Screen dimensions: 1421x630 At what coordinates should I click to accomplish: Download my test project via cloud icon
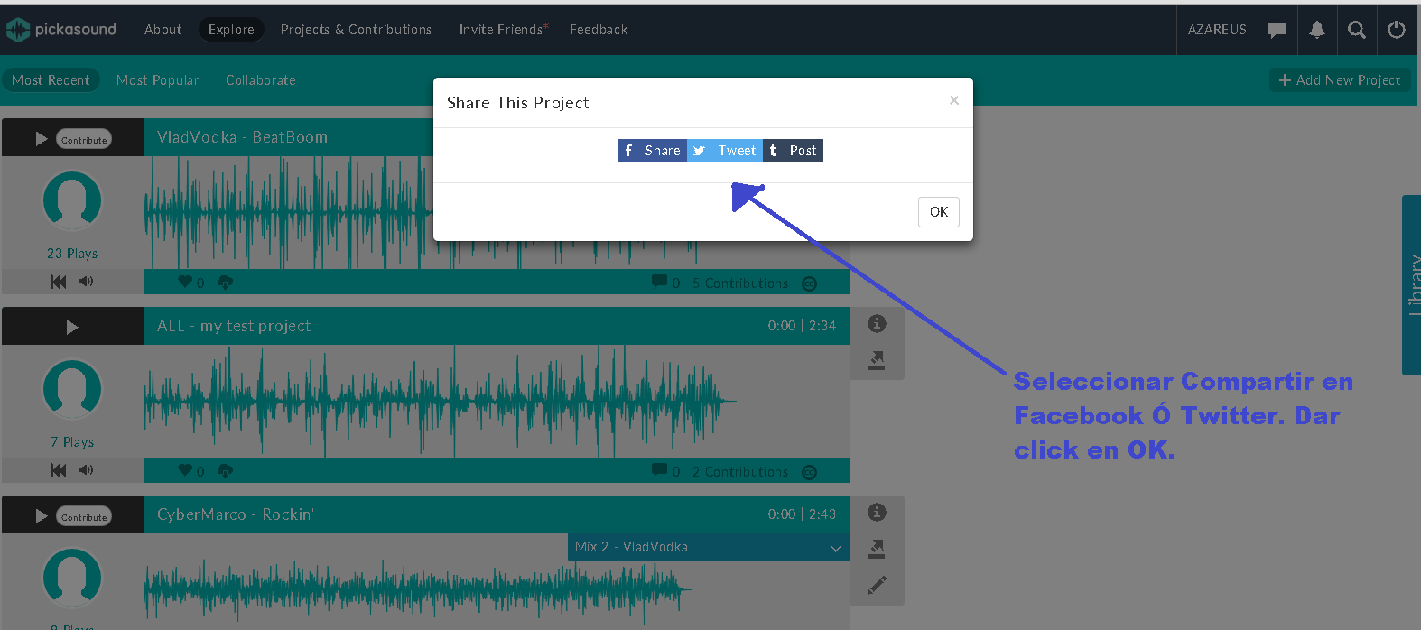[226, 470]
